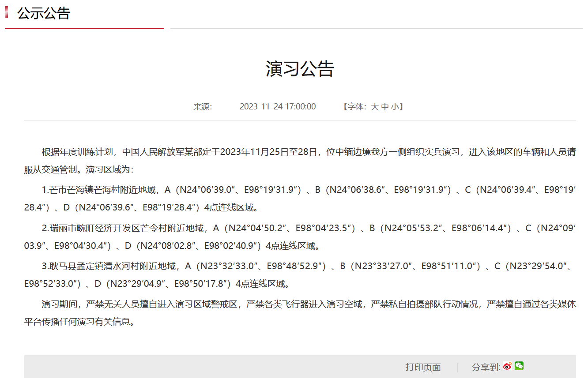The height and width of the screenshot is (383, 584).
Task: Set font size to 小 (small)
Action: pyautogui.click(x=395, y=106)
